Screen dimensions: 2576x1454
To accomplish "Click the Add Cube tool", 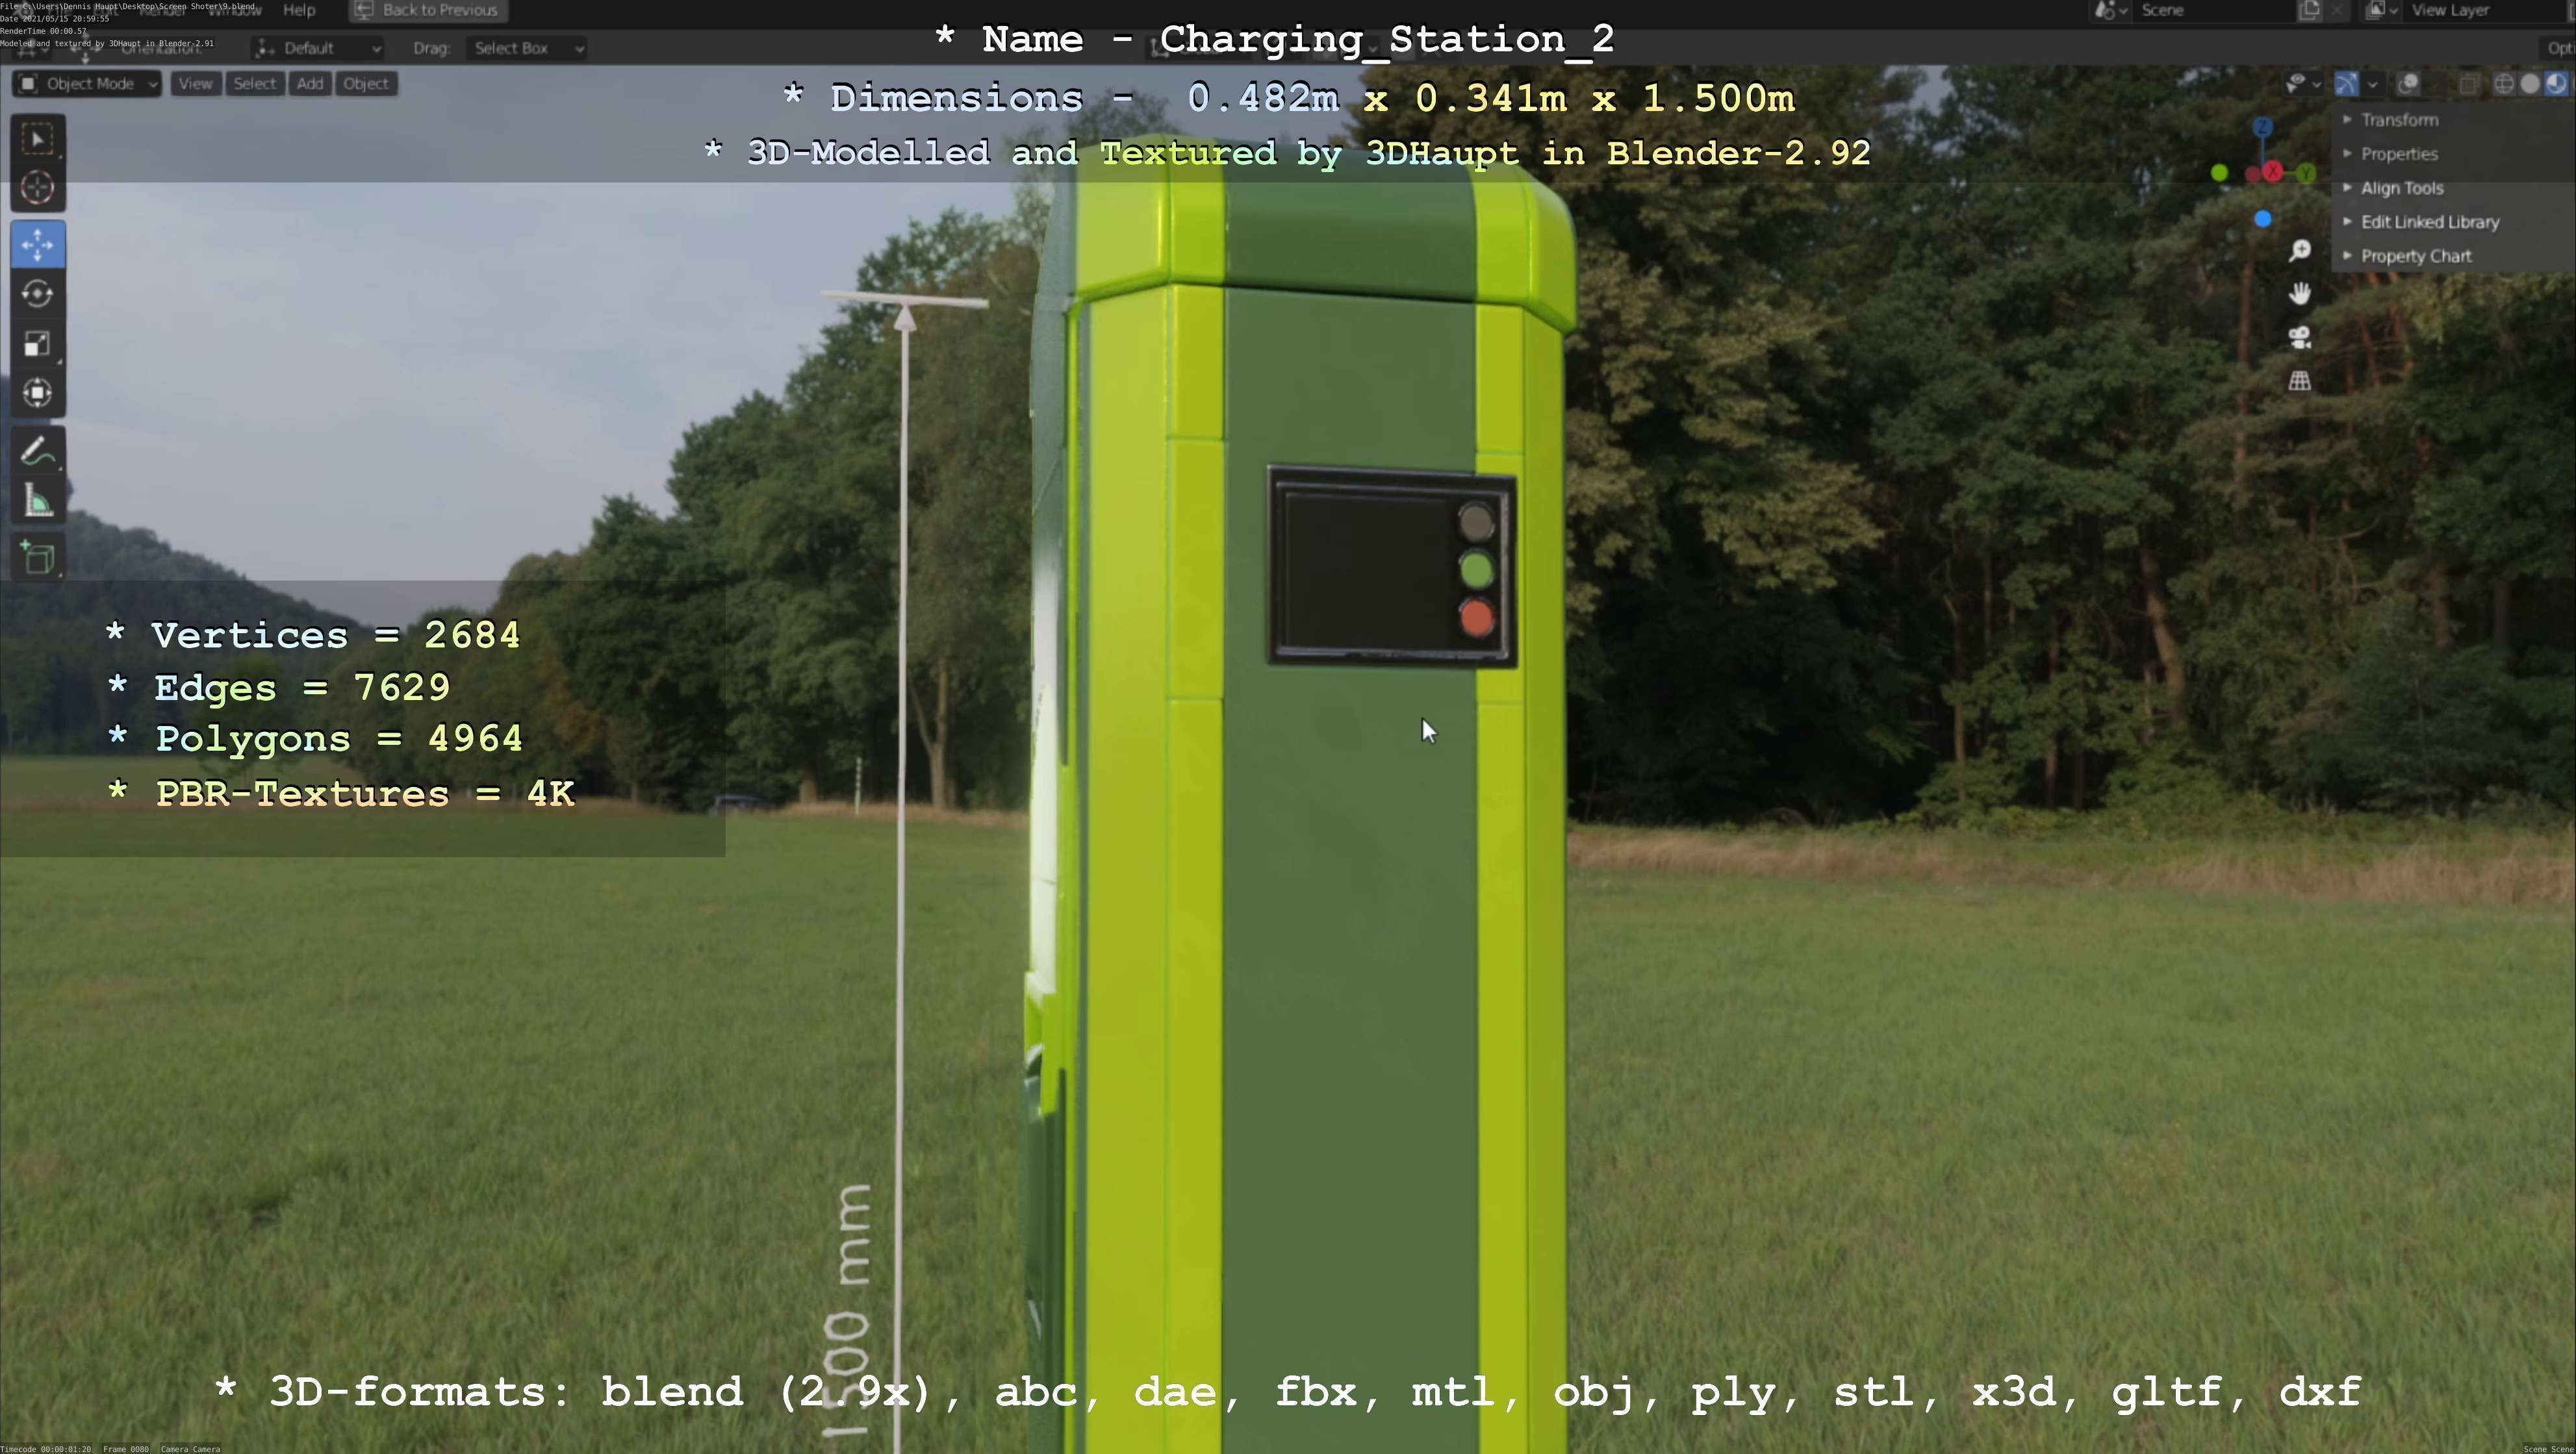I will click(x=38, y=558).
